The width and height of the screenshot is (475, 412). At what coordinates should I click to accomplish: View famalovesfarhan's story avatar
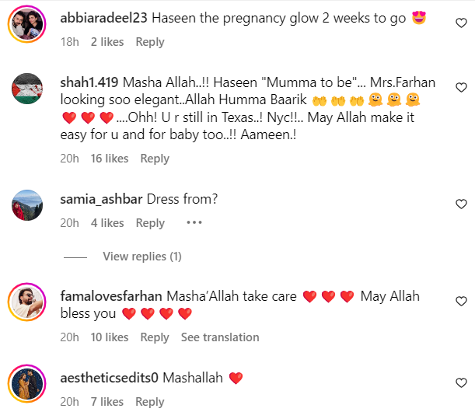pos(27,302)
